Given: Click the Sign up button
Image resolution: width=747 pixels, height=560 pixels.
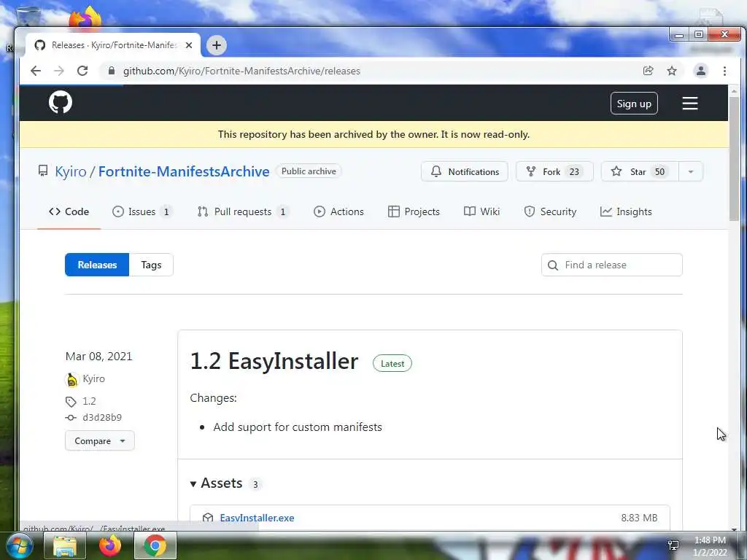Looking at the screenshot, I should (634, 104).
